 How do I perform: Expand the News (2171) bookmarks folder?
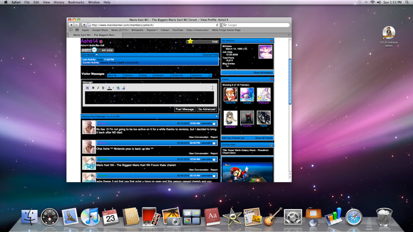click(x=120, y=30)
